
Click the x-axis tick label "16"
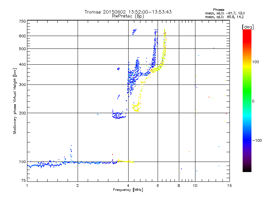coord(230,186)
